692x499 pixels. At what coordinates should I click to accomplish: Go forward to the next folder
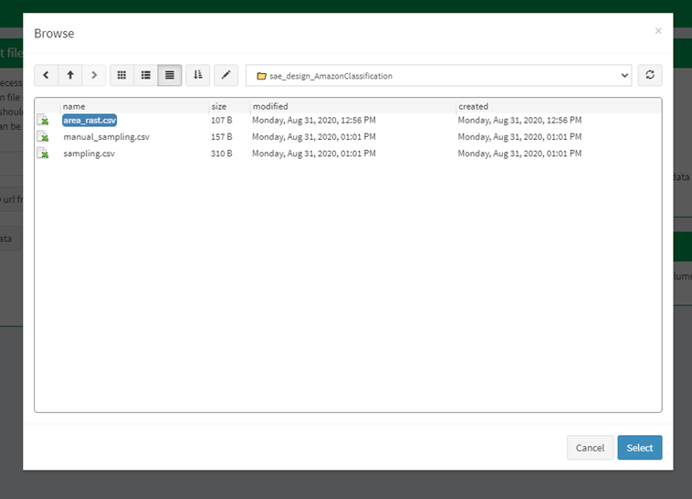(x=94, y=75)
